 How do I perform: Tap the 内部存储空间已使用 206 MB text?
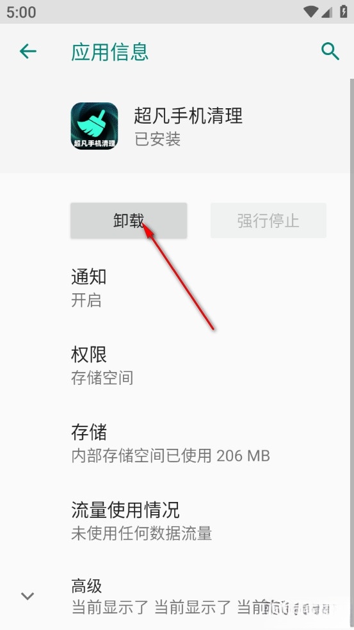[171, 456]
